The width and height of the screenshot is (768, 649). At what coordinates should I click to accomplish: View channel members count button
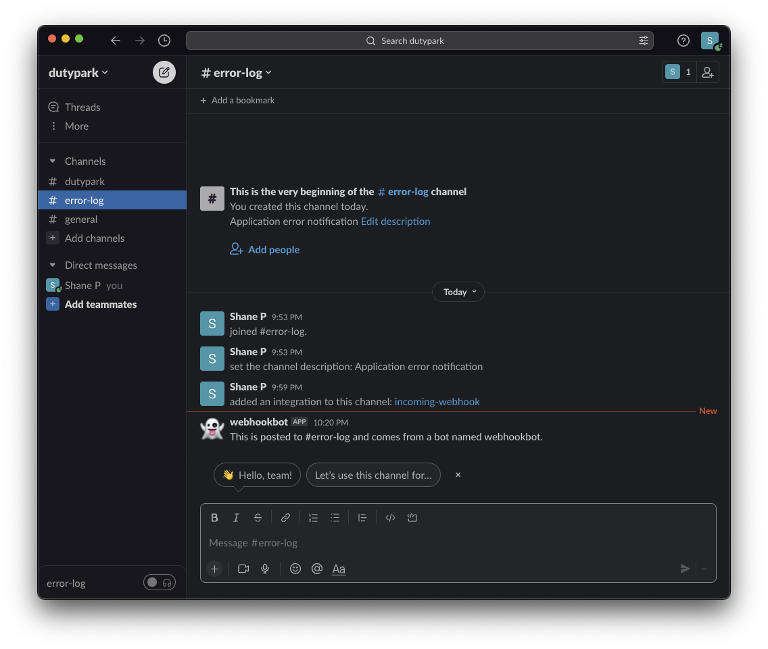tap(679, 72)
